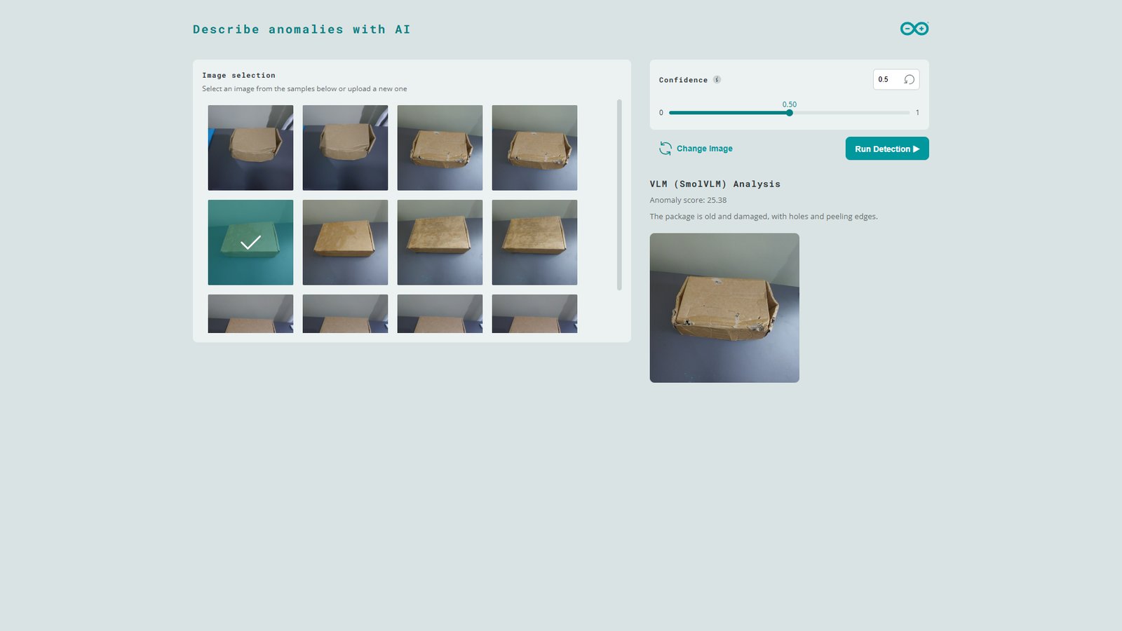Viewport: 1122px width, 631px height.
Task: Focus the confidence value input showing 0.5
Action: click(x=888, y=79)
